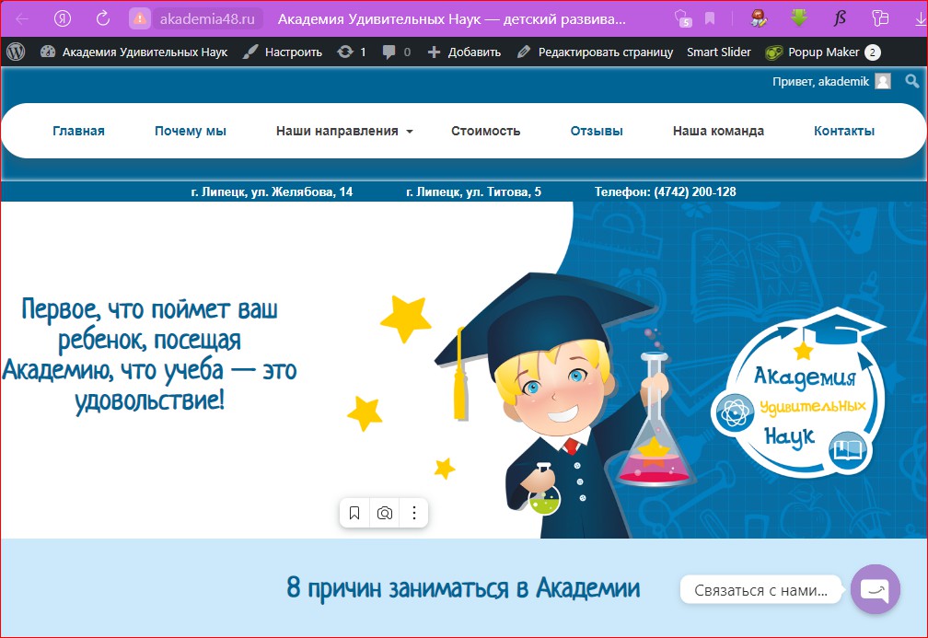Screen dimensions: 928x638
Task: Search image via camera lens icon
Action: click(385, 513)
